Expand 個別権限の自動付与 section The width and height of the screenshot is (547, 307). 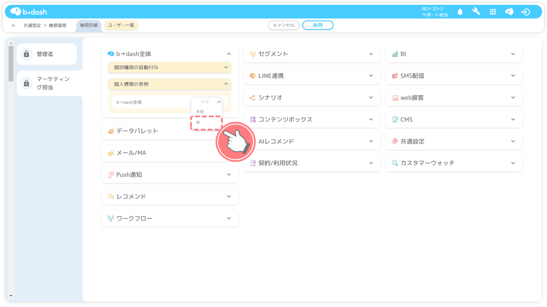click(226, 67)
